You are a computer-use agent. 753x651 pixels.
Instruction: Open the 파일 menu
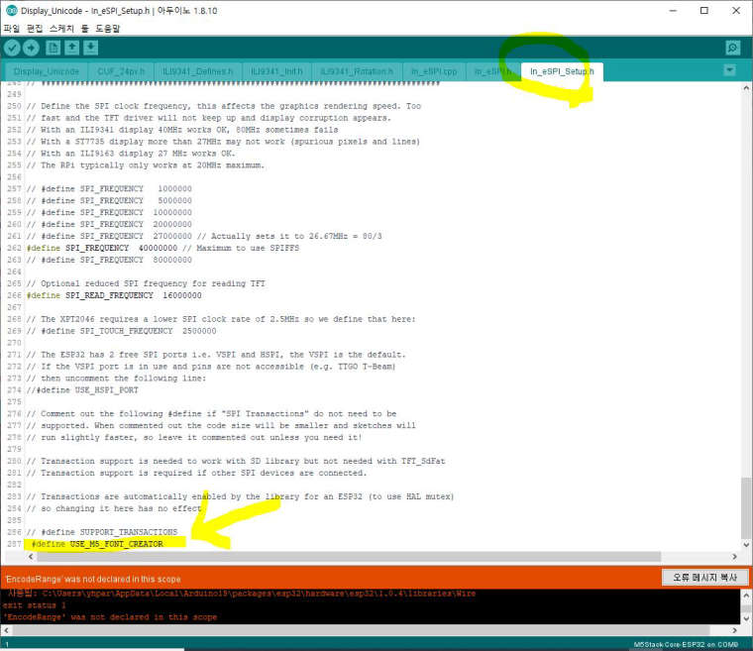12,29
